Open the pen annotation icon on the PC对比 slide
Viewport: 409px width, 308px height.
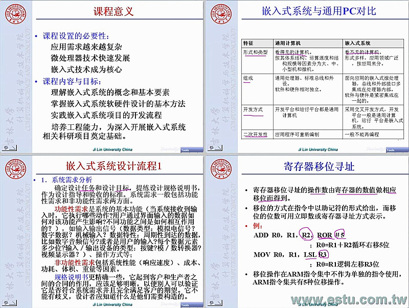pos(215,148)
